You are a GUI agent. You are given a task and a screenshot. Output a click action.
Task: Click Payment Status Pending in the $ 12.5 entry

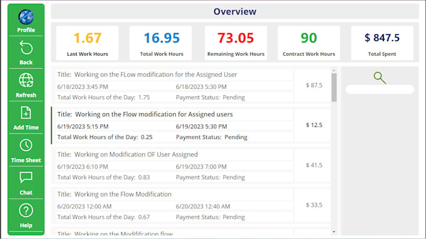click(212, 137)
